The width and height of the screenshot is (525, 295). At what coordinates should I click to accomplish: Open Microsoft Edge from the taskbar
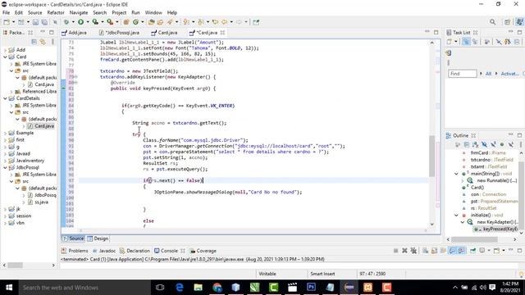[180, 287]
